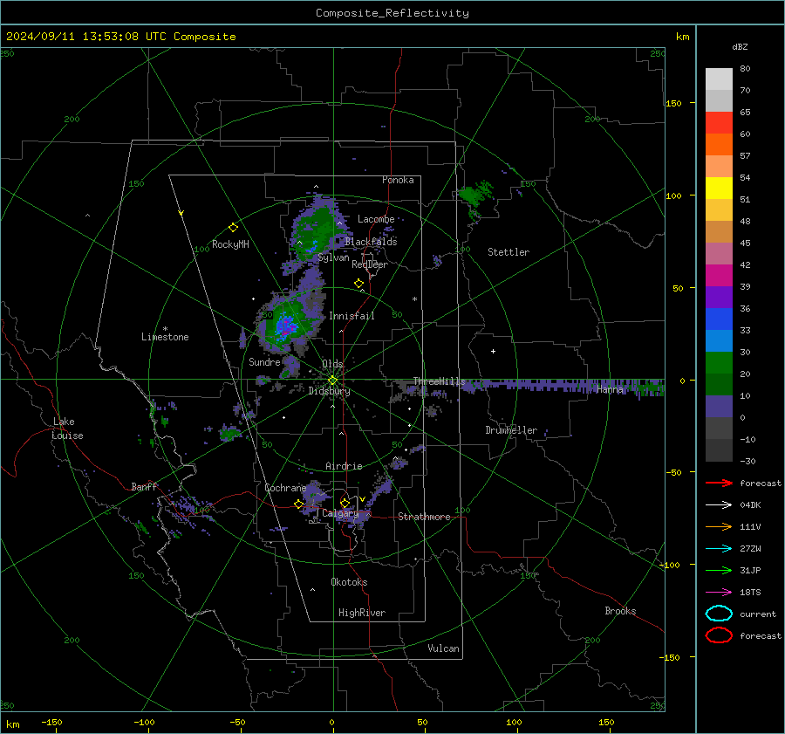The width and height of the screenshot is (785, 734).
Task: Click the red forecast arrow in legend
Action: (719, 483)
